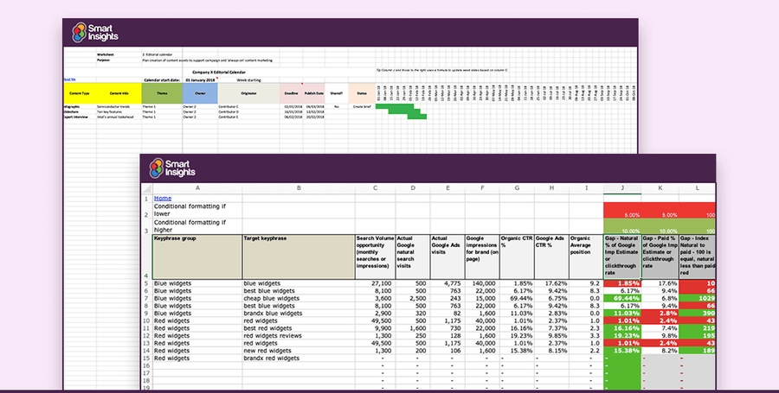Click the Target keyphrase header cell
779x393 pixels.
coord(298,256)
